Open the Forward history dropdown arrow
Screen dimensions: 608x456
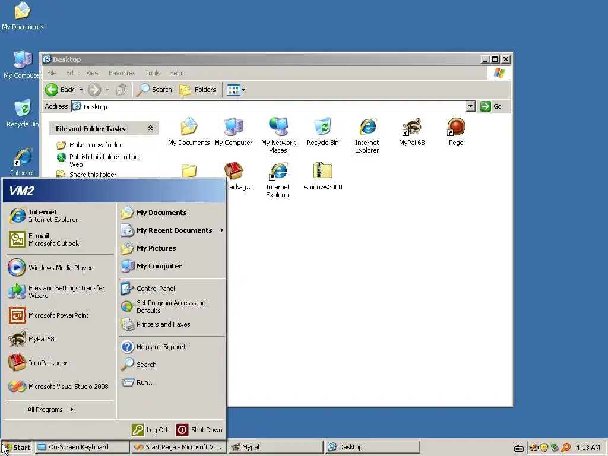pyautogui.click(x=107, y=90)
